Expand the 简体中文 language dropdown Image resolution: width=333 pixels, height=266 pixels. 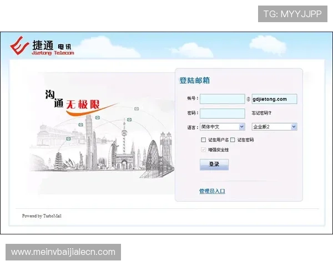[223, 127]
